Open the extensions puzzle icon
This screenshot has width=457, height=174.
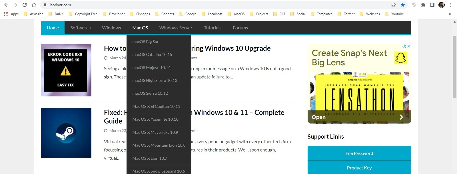tap(423, 5)
